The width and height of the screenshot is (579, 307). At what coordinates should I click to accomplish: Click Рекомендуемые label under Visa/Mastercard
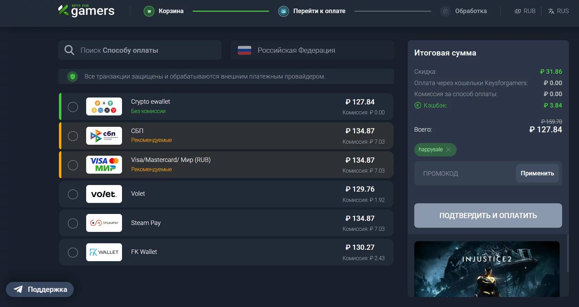pyautogui.click(x=151, y=170)
